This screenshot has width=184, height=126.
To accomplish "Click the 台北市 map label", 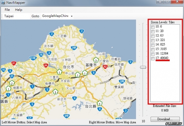I will coord(69,67).
